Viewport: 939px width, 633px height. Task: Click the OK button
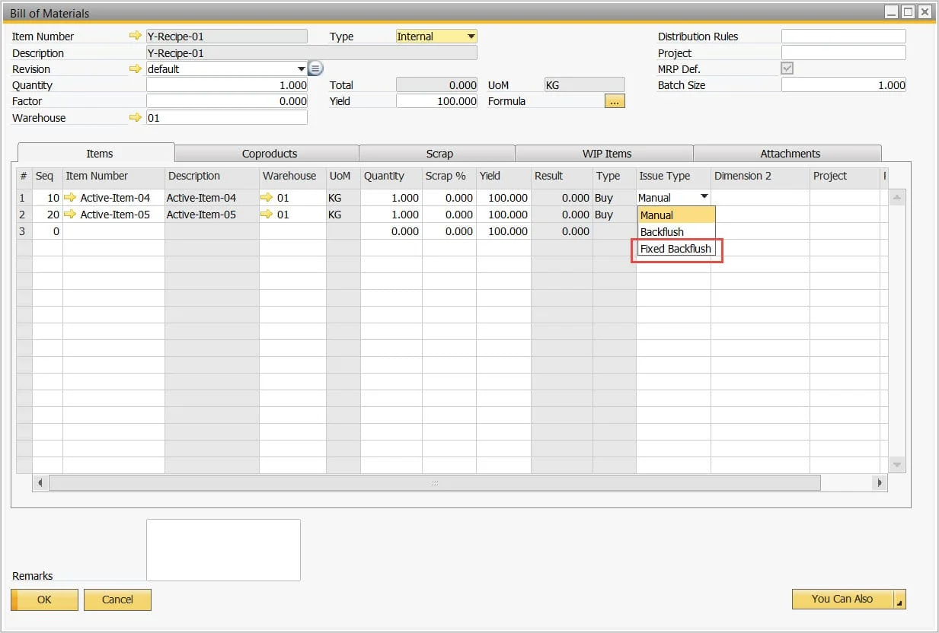[x=44, y=600]
